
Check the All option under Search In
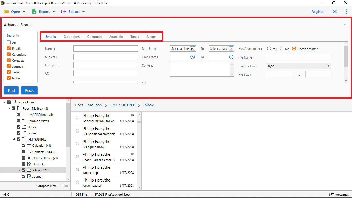tap(9, 43)
